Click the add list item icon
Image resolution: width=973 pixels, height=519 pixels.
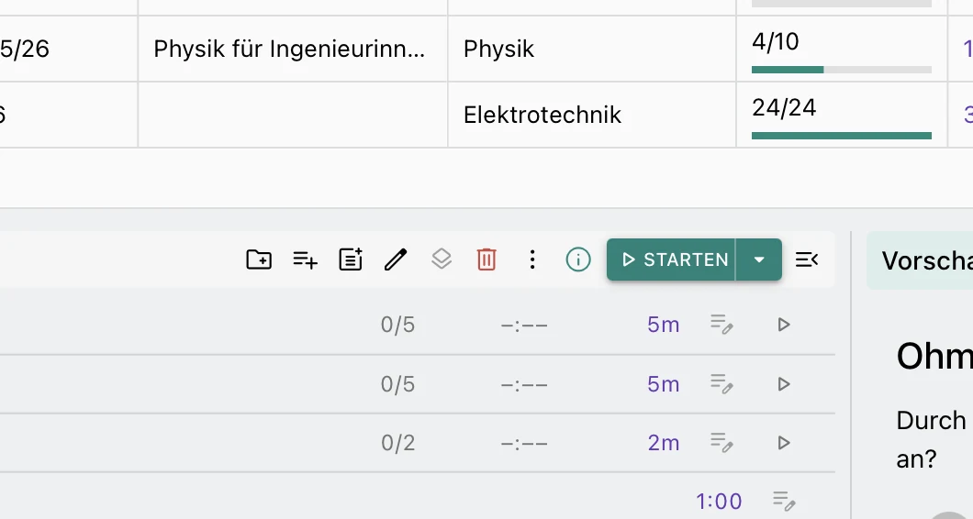[x=305, y=259]
